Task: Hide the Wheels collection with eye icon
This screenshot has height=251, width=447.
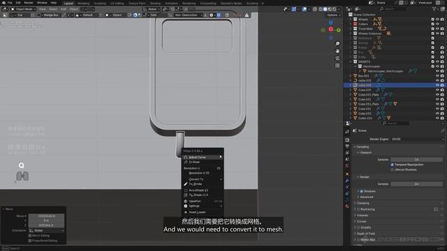Action: [x=437, y=20]
